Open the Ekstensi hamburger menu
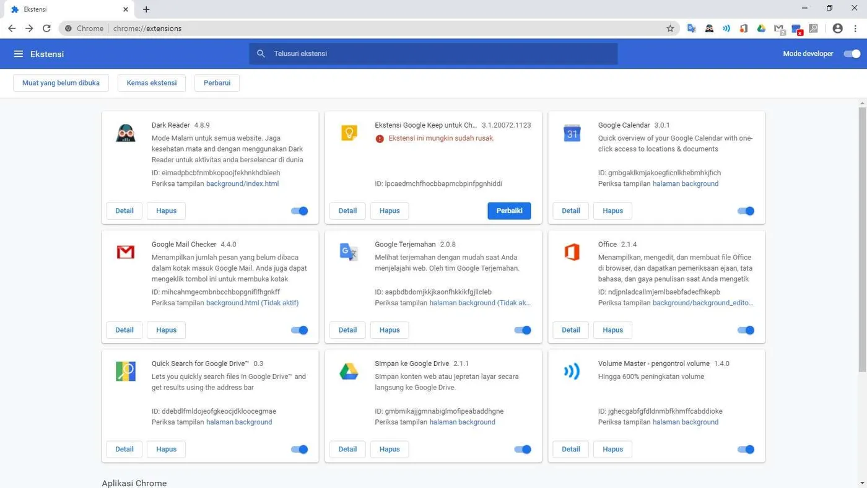The image size is (867, 488). click(19, 54)
